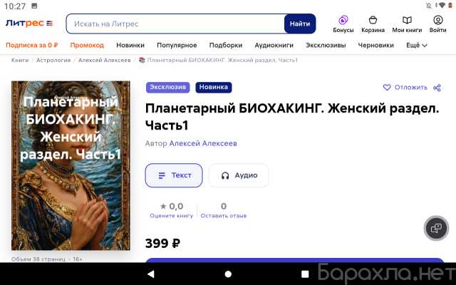Select the Текст format option
The height and width of the screenshot is (285, 456).
pos(174,175)
